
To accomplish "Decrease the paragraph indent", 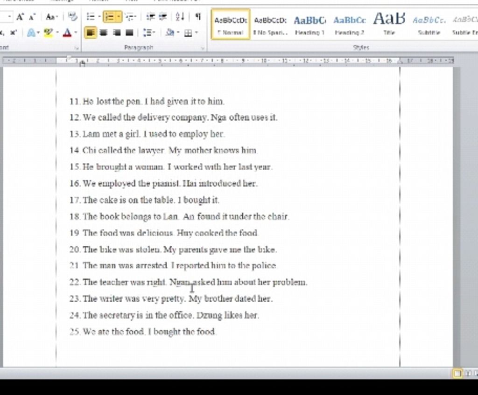I will click(151, 17).
